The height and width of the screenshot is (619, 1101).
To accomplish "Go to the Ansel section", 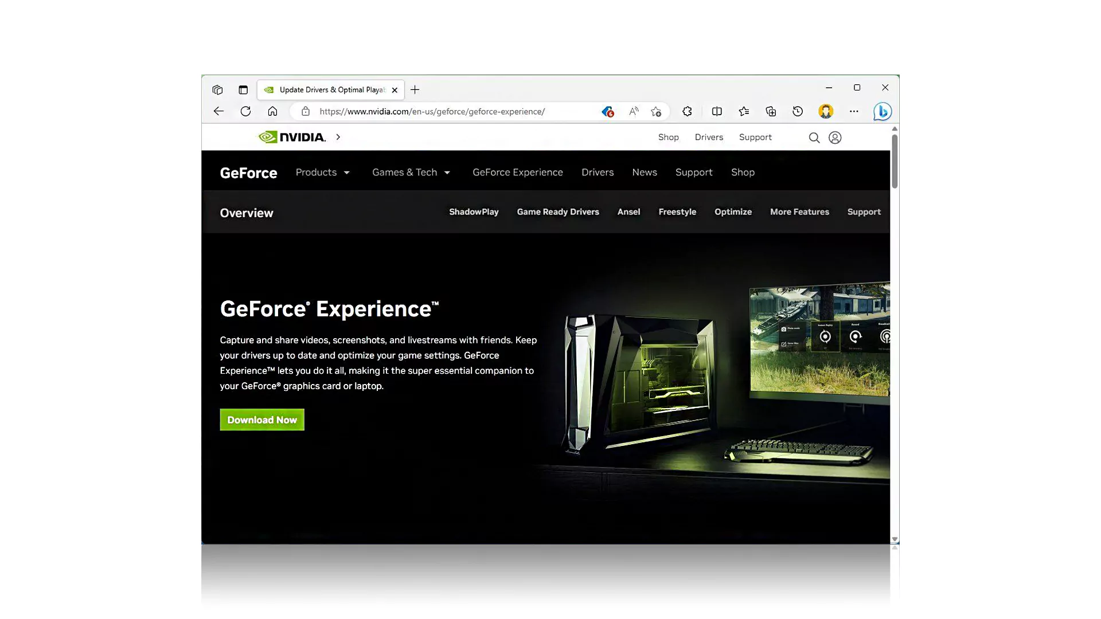I will pyautogui.click(x=628, y=212).
